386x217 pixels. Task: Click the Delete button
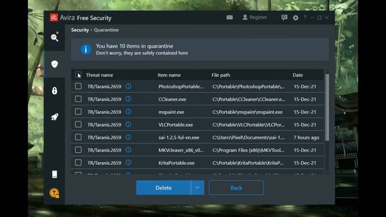coord(163,187)
